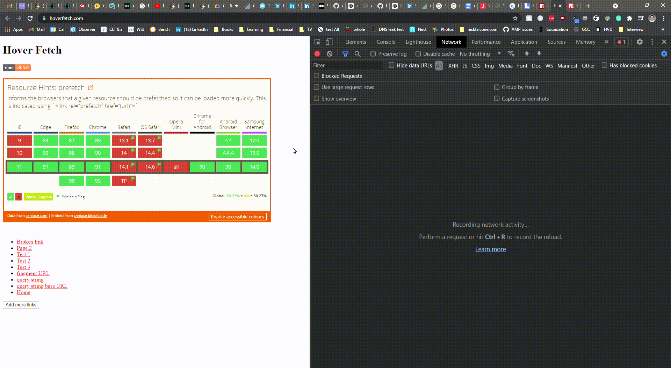Activate inspect element picker tool
Screen dimensions: 671x368
click(317, 42)
